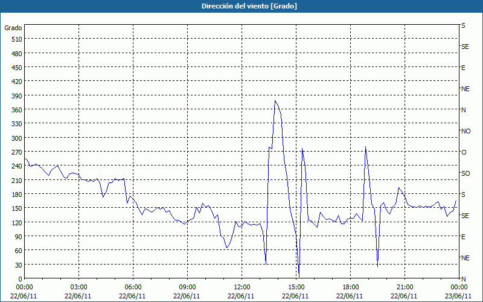Select the 21:00 time axis label
The width and height of the screenshot is (483, 302).
click(405, 288)
